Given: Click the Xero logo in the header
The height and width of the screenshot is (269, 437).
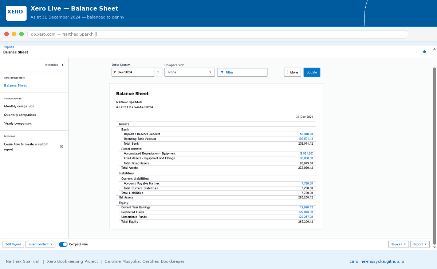Looking at the screenshot, I should click(x=16, y=13).
